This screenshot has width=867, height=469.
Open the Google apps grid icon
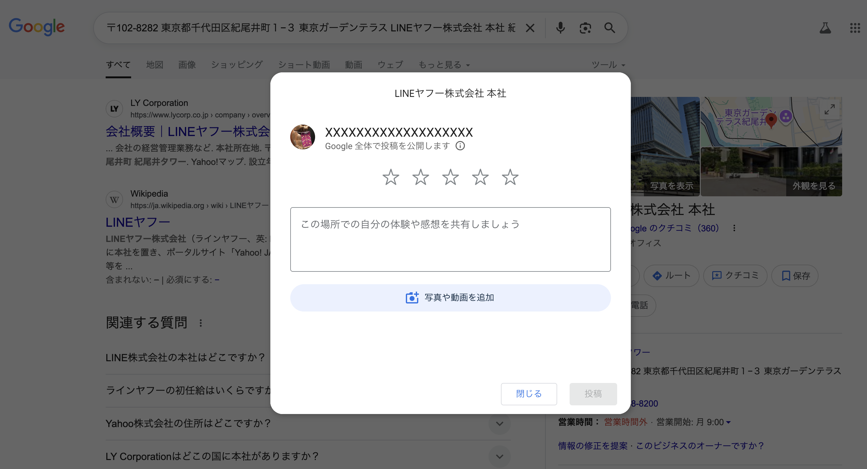pyautogui.click(x=855, y=28)
